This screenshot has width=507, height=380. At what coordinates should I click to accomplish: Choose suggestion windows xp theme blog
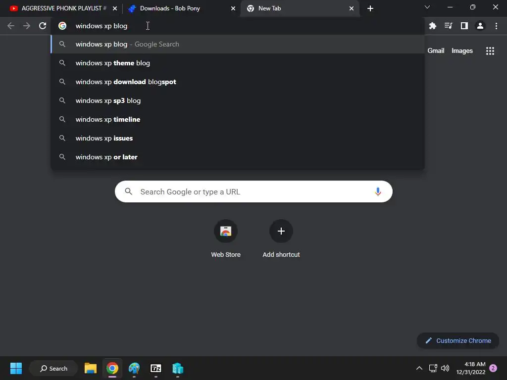pos(238,63)
